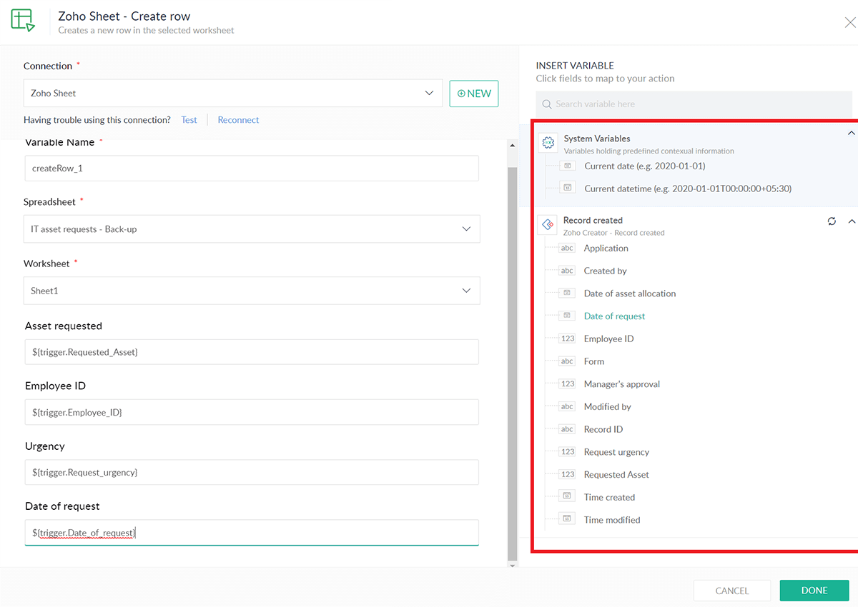
Task: Select the Time modified variable
Action: [612, 520]
